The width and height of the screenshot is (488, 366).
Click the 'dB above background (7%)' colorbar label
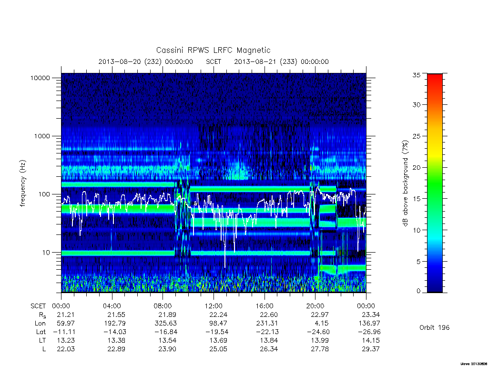[405, 183]
